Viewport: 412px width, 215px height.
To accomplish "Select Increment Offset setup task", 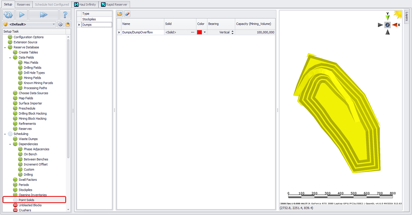I will [36, 164].
